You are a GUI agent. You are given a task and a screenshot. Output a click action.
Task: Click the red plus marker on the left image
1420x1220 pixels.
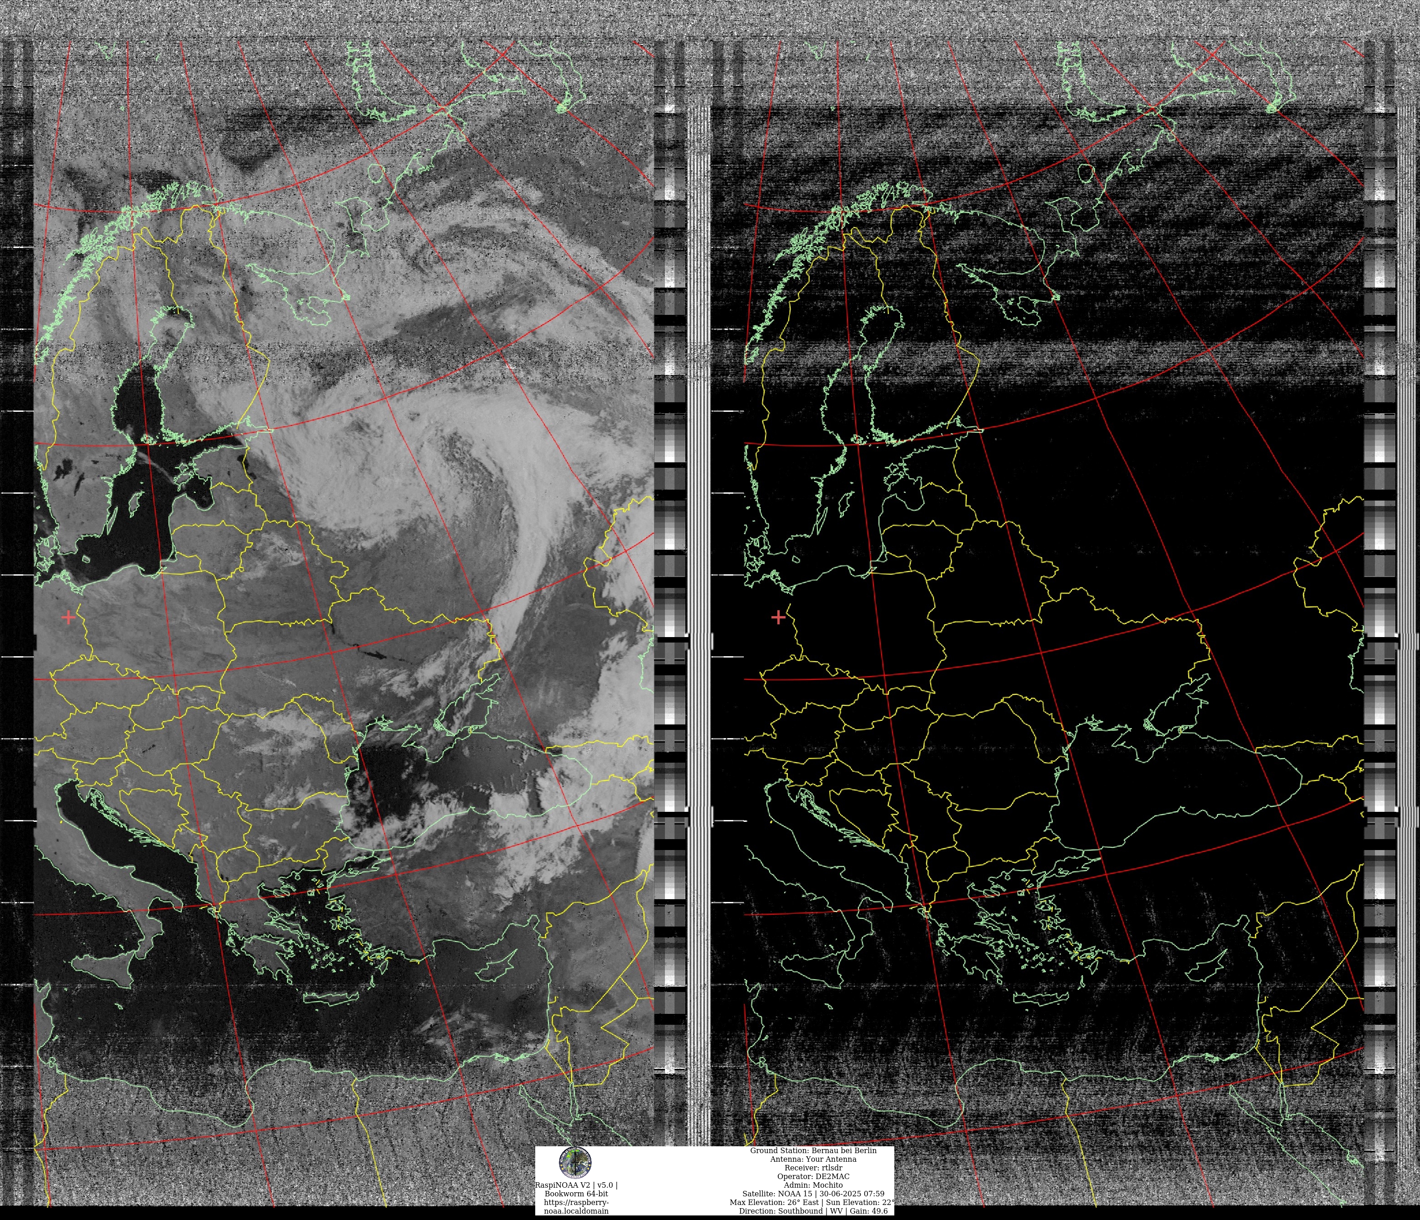[69, 618]
